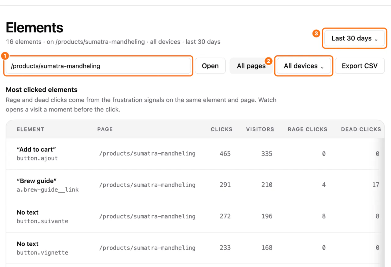
Task: Sort by the PAGE column header
Action: (x=105, y=129)
